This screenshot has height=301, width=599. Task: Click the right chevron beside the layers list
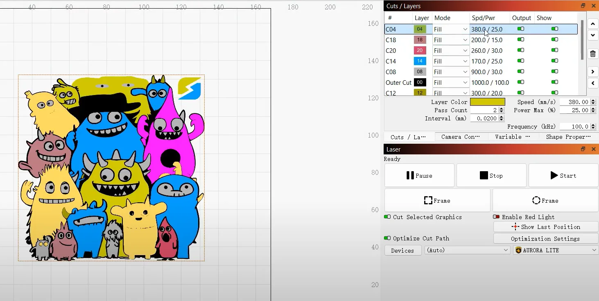click(592, 72)
